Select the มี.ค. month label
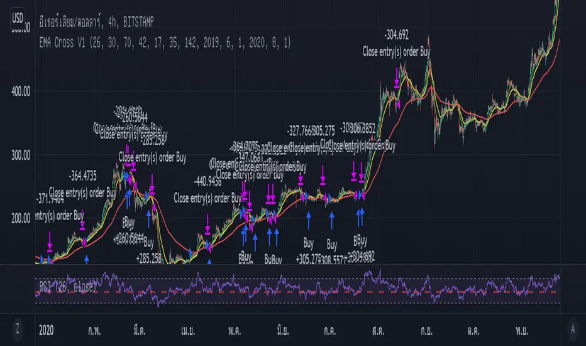 (140, 330)
